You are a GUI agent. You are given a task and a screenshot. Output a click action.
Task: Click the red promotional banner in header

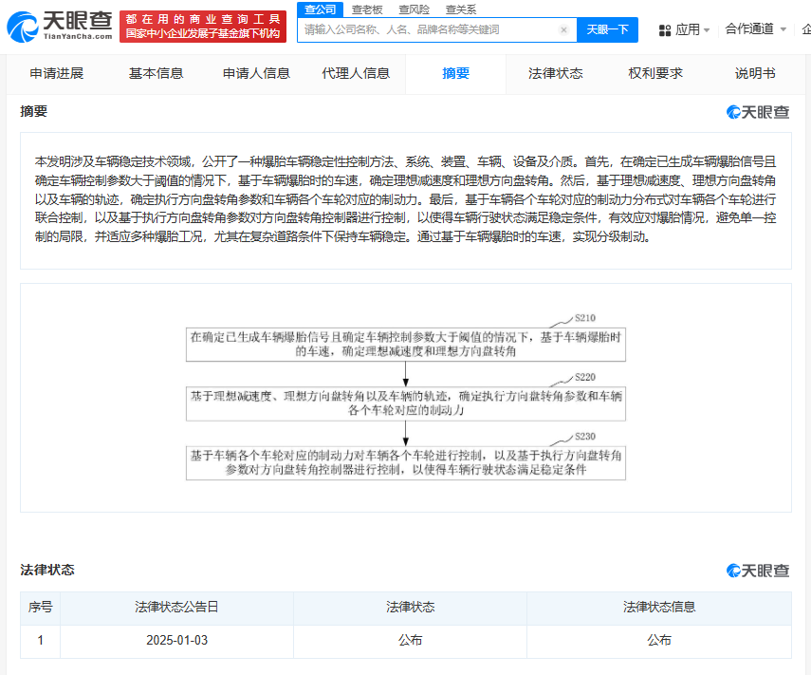click(203, 27)
